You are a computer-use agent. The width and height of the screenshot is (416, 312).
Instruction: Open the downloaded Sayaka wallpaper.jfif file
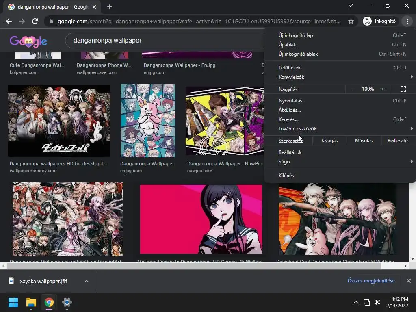(x=43, y=281)
